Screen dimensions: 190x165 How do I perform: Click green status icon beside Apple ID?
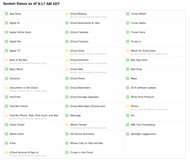[x=7, y=23]
